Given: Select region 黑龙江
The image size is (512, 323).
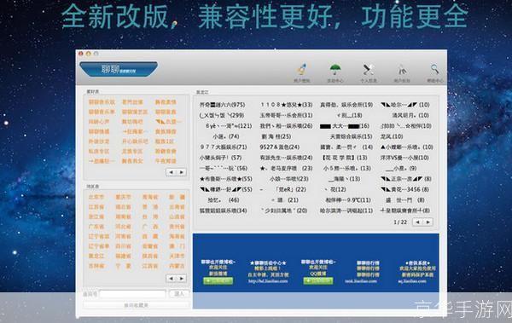Looking at the screenshot, I should click(x=96, y=256).
